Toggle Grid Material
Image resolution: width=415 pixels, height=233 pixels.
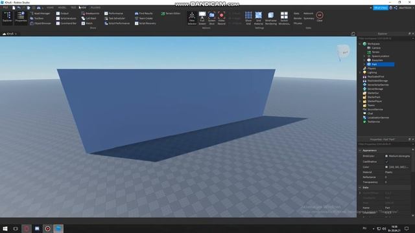point(258,18)
